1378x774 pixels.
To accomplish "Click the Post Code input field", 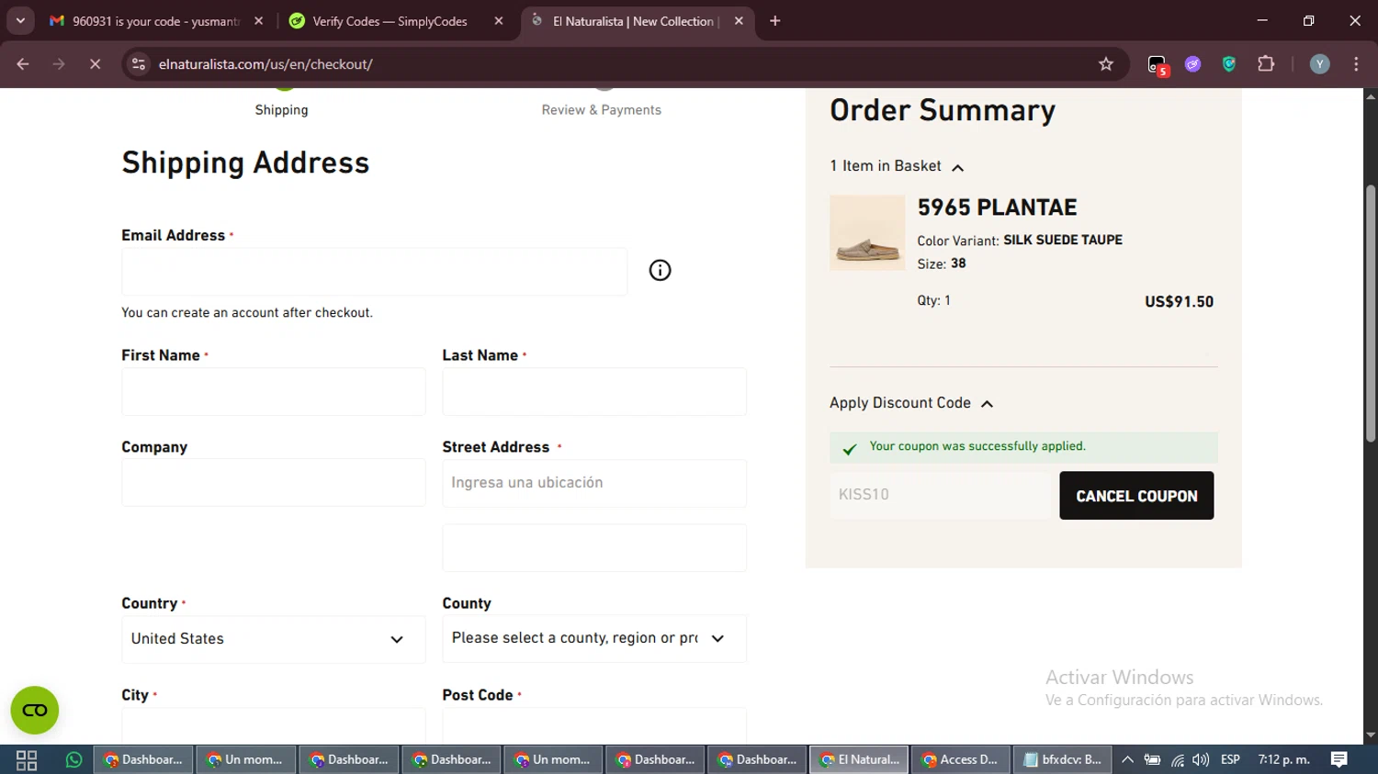I will 594,726.
